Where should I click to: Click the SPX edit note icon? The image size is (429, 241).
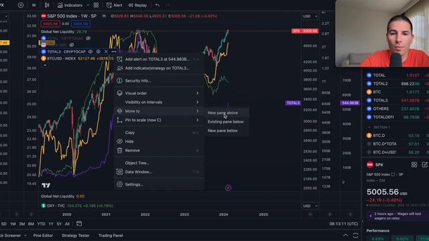tap(424, 165)
